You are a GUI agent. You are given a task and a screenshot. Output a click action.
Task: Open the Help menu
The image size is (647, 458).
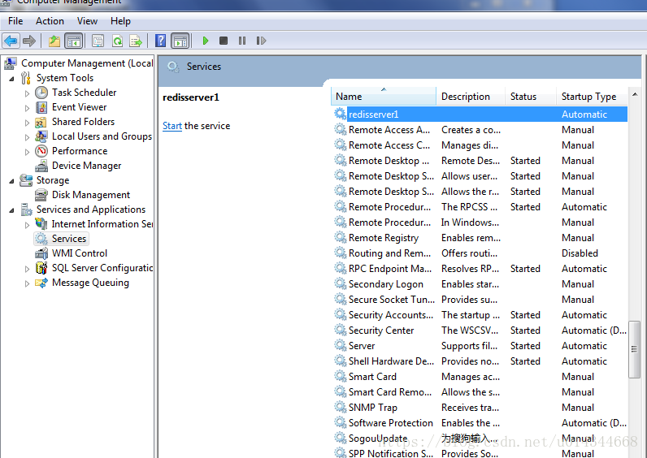[x=120, y=21]
